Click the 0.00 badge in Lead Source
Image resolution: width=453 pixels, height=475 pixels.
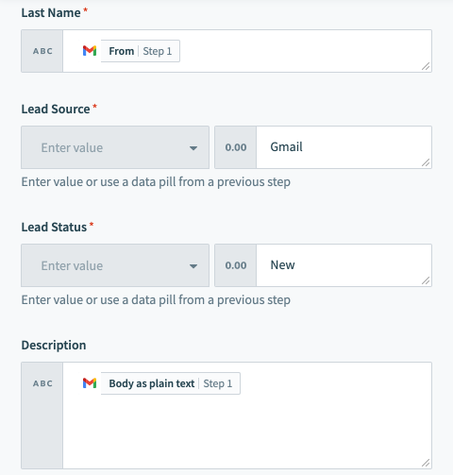point(236,147)
